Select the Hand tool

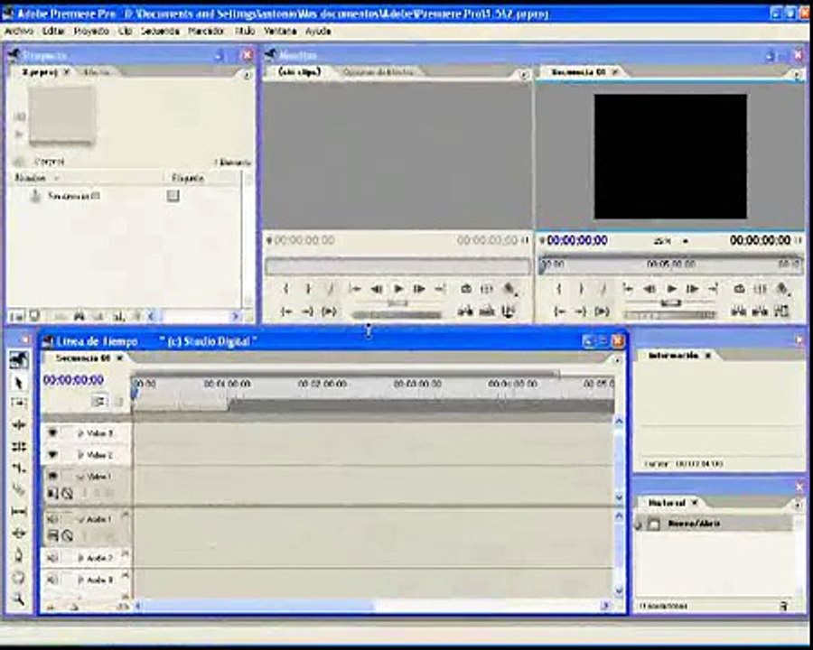click(x=19, y=577)
